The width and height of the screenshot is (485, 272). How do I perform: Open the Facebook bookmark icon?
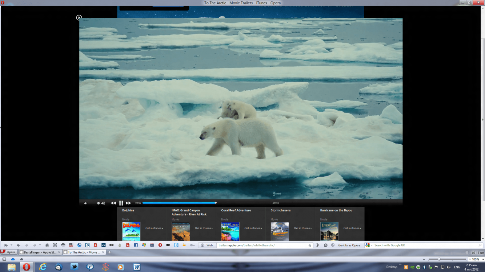136,245
